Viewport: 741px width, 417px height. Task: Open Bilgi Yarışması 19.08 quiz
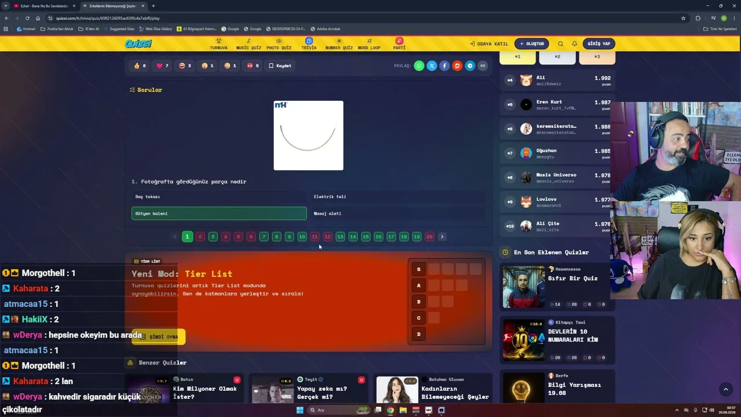[x=558, y=388]
